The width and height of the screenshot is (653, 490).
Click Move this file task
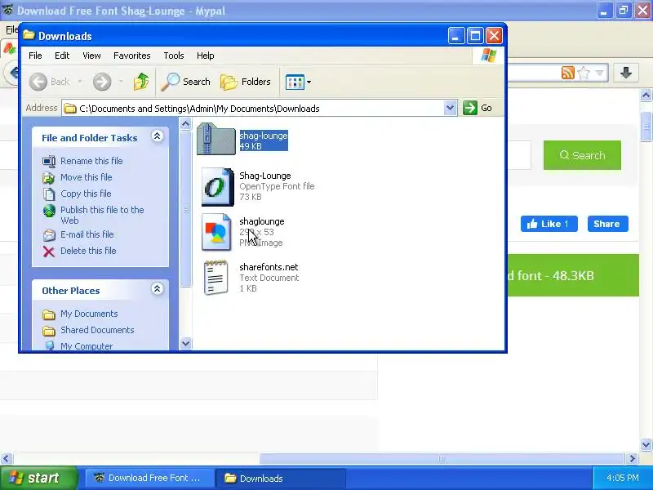(x=87, y=177)
